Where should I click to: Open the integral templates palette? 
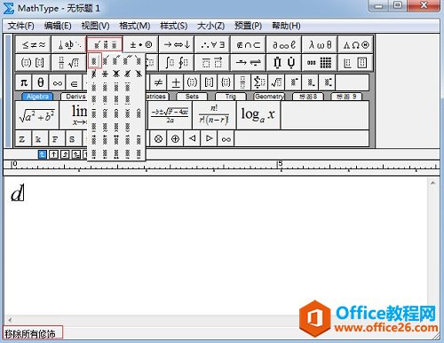(177, 62)
